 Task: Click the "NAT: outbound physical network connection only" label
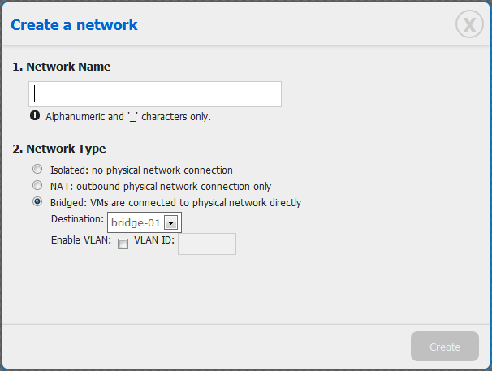pos(161,187)
